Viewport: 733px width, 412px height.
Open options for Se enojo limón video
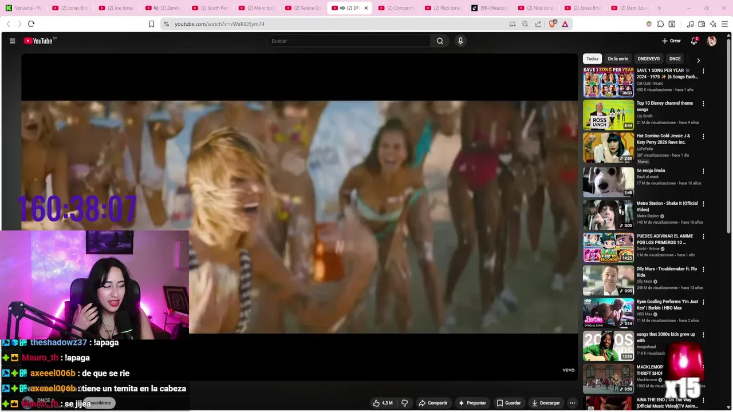pos(703,171)
